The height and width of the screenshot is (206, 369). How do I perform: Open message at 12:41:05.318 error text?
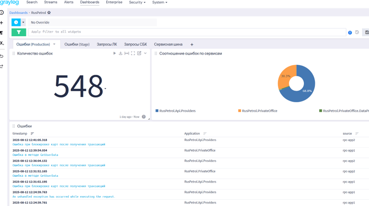(59, 144)
